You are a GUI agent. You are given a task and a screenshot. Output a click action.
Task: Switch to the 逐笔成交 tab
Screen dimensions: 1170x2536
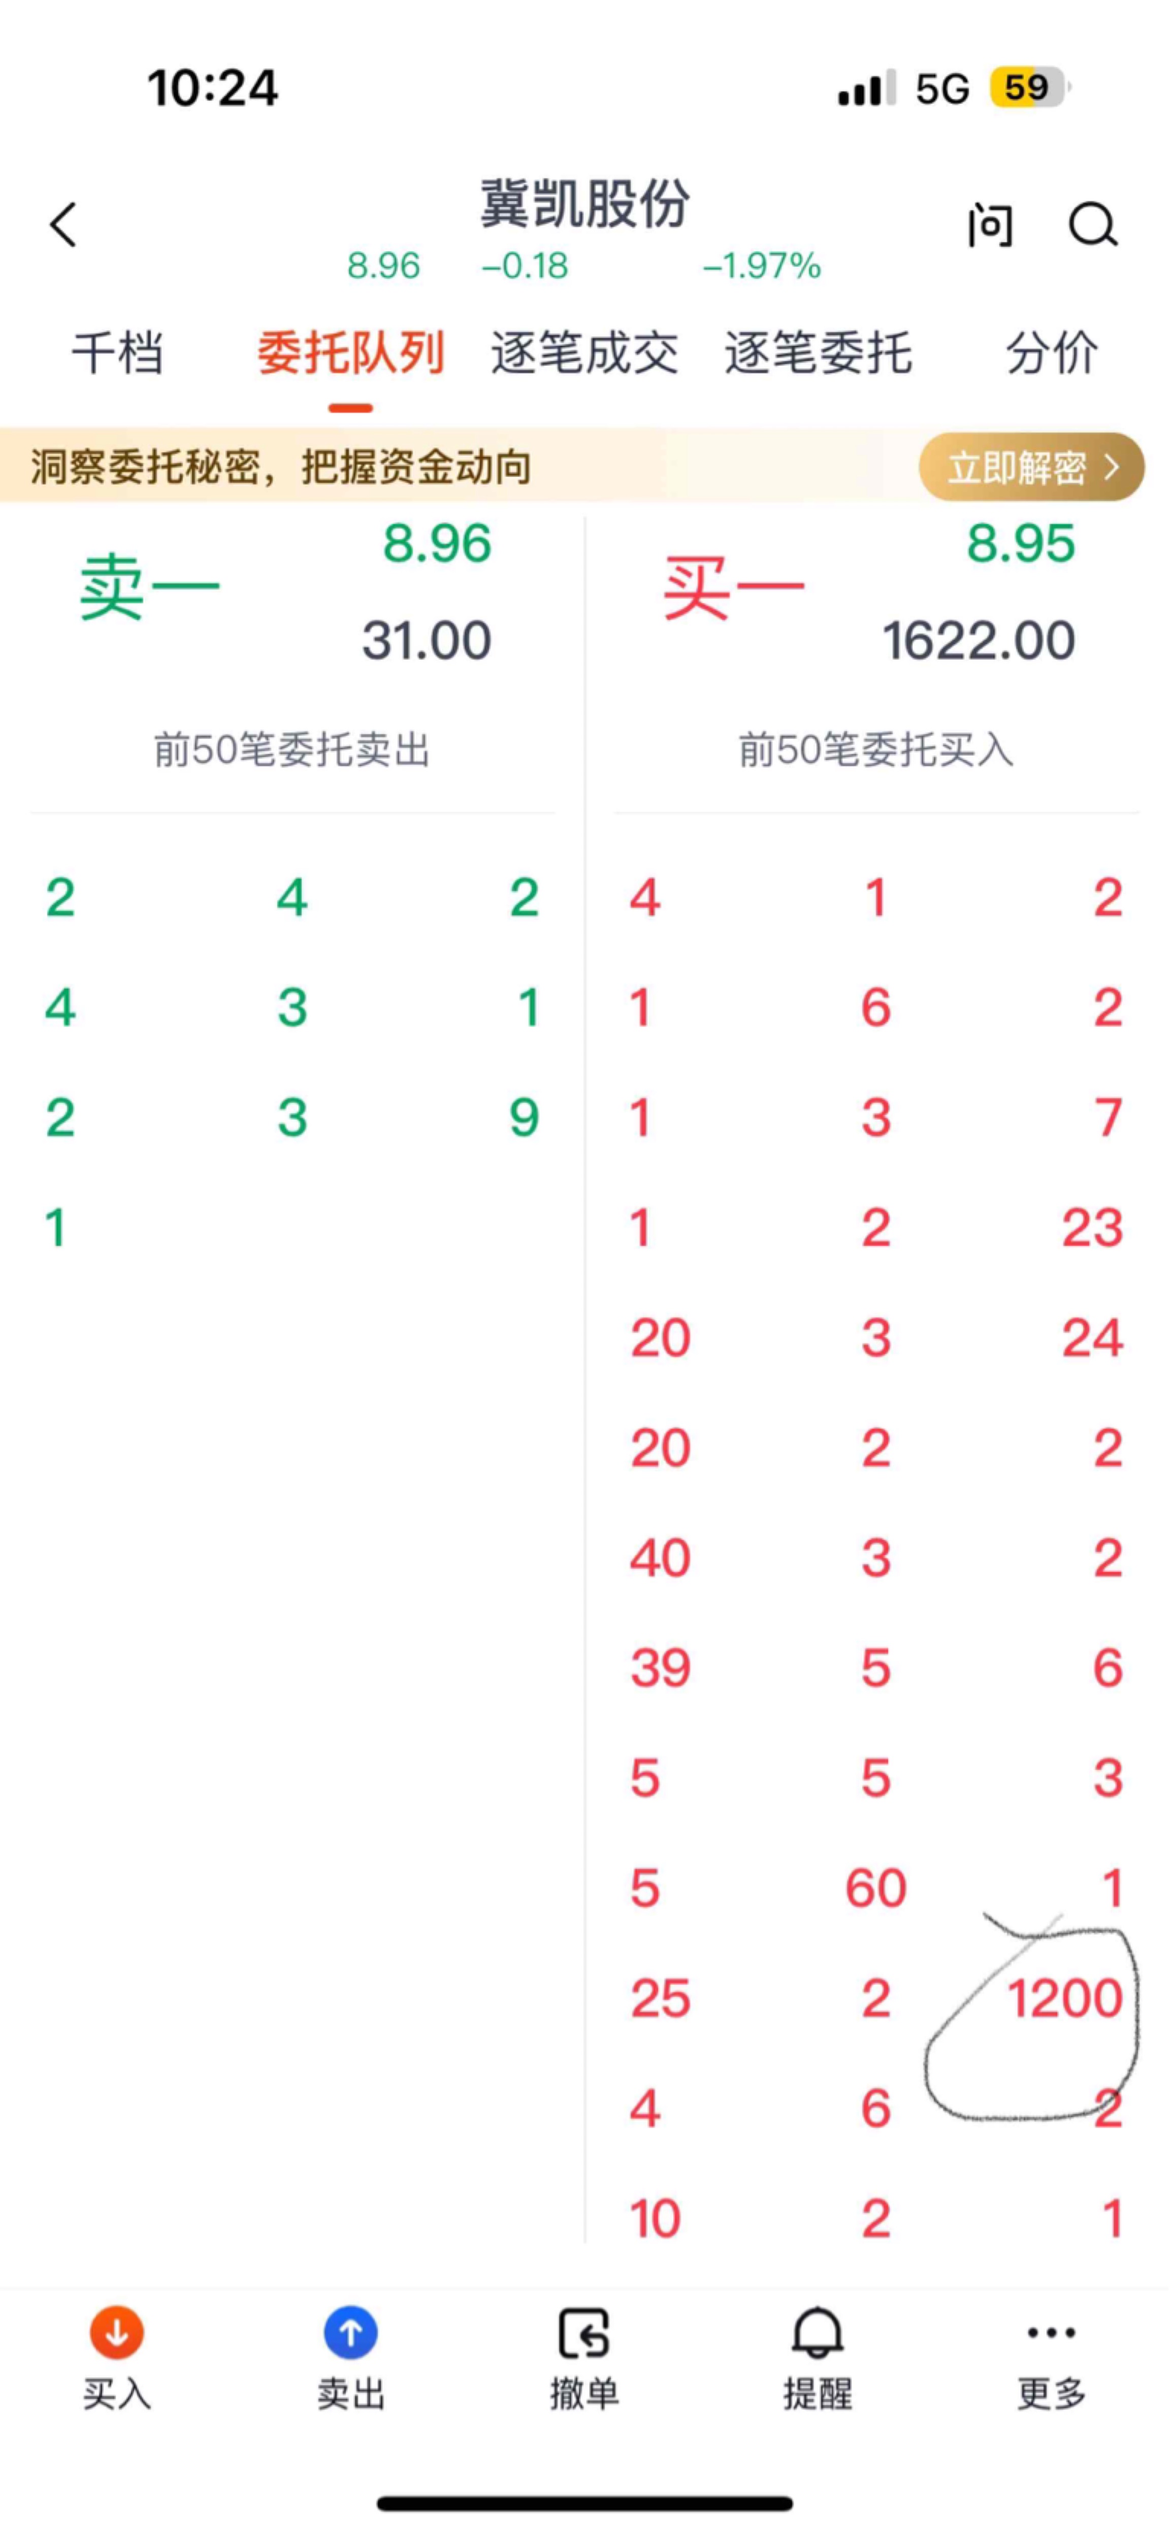(x=584, y=353)
